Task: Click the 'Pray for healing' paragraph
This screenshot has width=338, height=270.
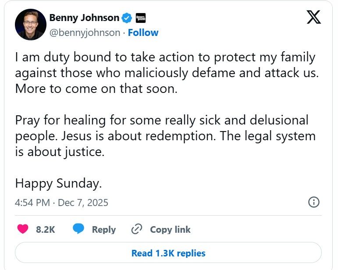Action: pos(165,135)
